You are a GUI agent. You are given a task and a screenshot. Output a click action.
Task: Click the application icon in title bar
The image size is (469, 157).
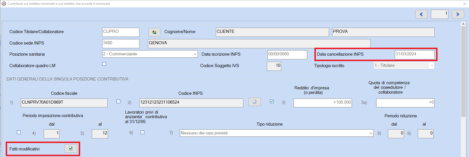tap(4, 4)
